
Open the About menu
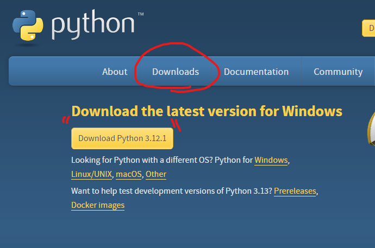(115, 72)
